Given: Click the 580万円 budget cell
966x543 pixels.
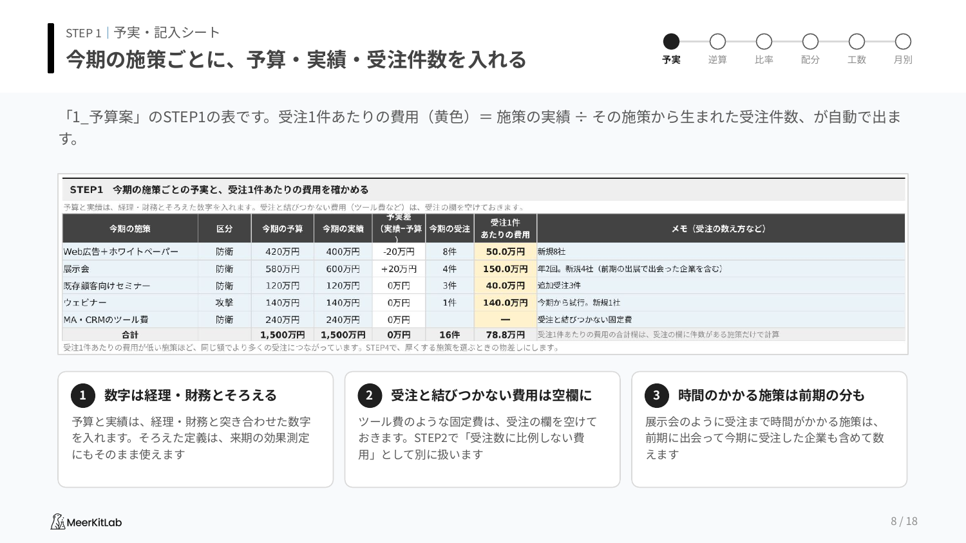Looking at the screenshot, I should click(x=282, y=269).
